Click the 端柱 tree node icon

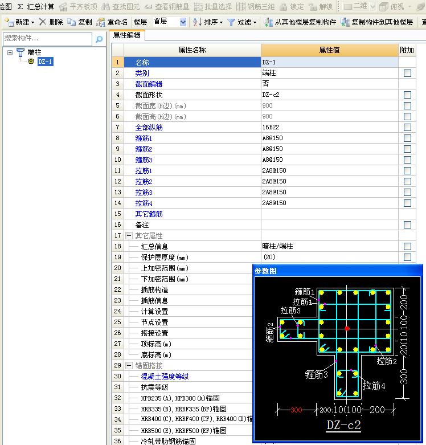[x=21, y=52]
